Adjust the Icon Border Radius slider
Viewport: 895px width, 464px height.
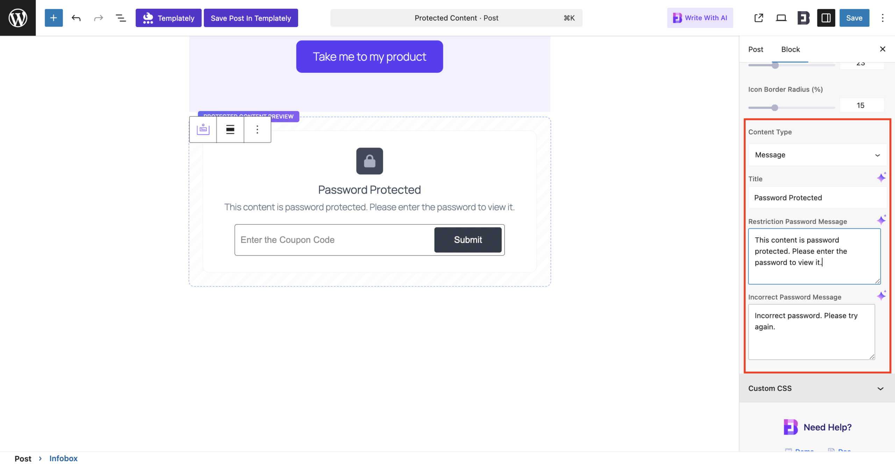click(792, 108)
